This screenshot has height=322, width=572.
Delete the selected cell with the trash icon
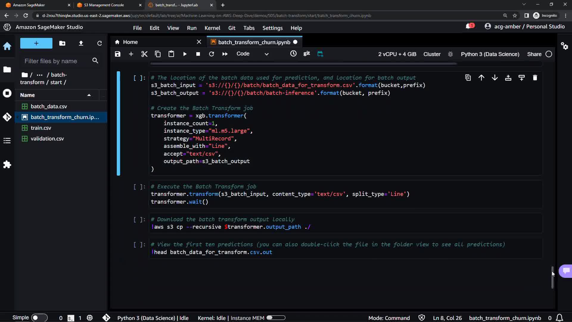535,78
